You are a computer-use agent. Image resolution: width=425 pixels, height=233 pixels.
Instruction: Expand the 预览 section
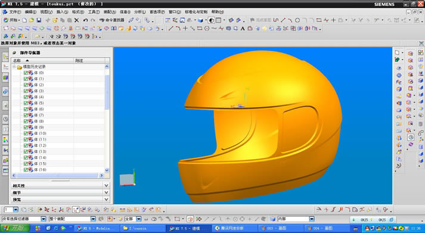[x=107, y=200]
